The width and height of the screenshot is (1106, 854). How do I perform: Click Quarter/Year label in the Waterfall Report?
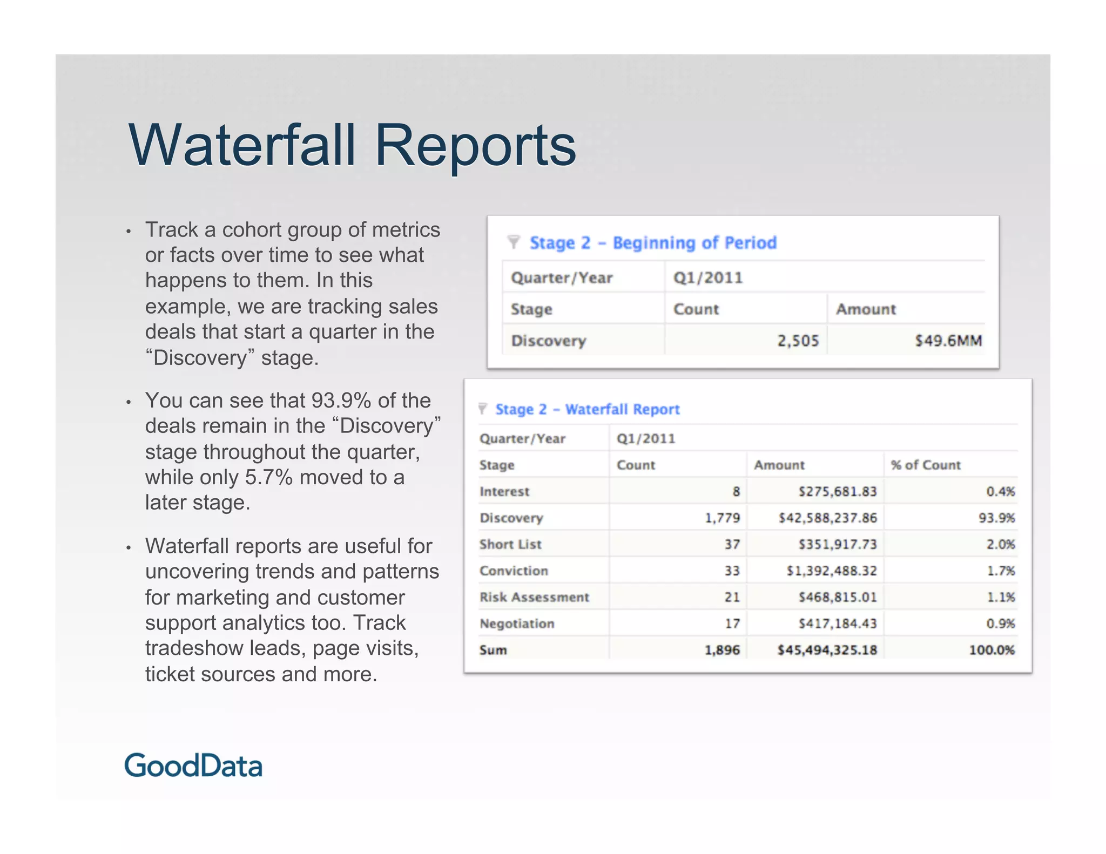522,438
